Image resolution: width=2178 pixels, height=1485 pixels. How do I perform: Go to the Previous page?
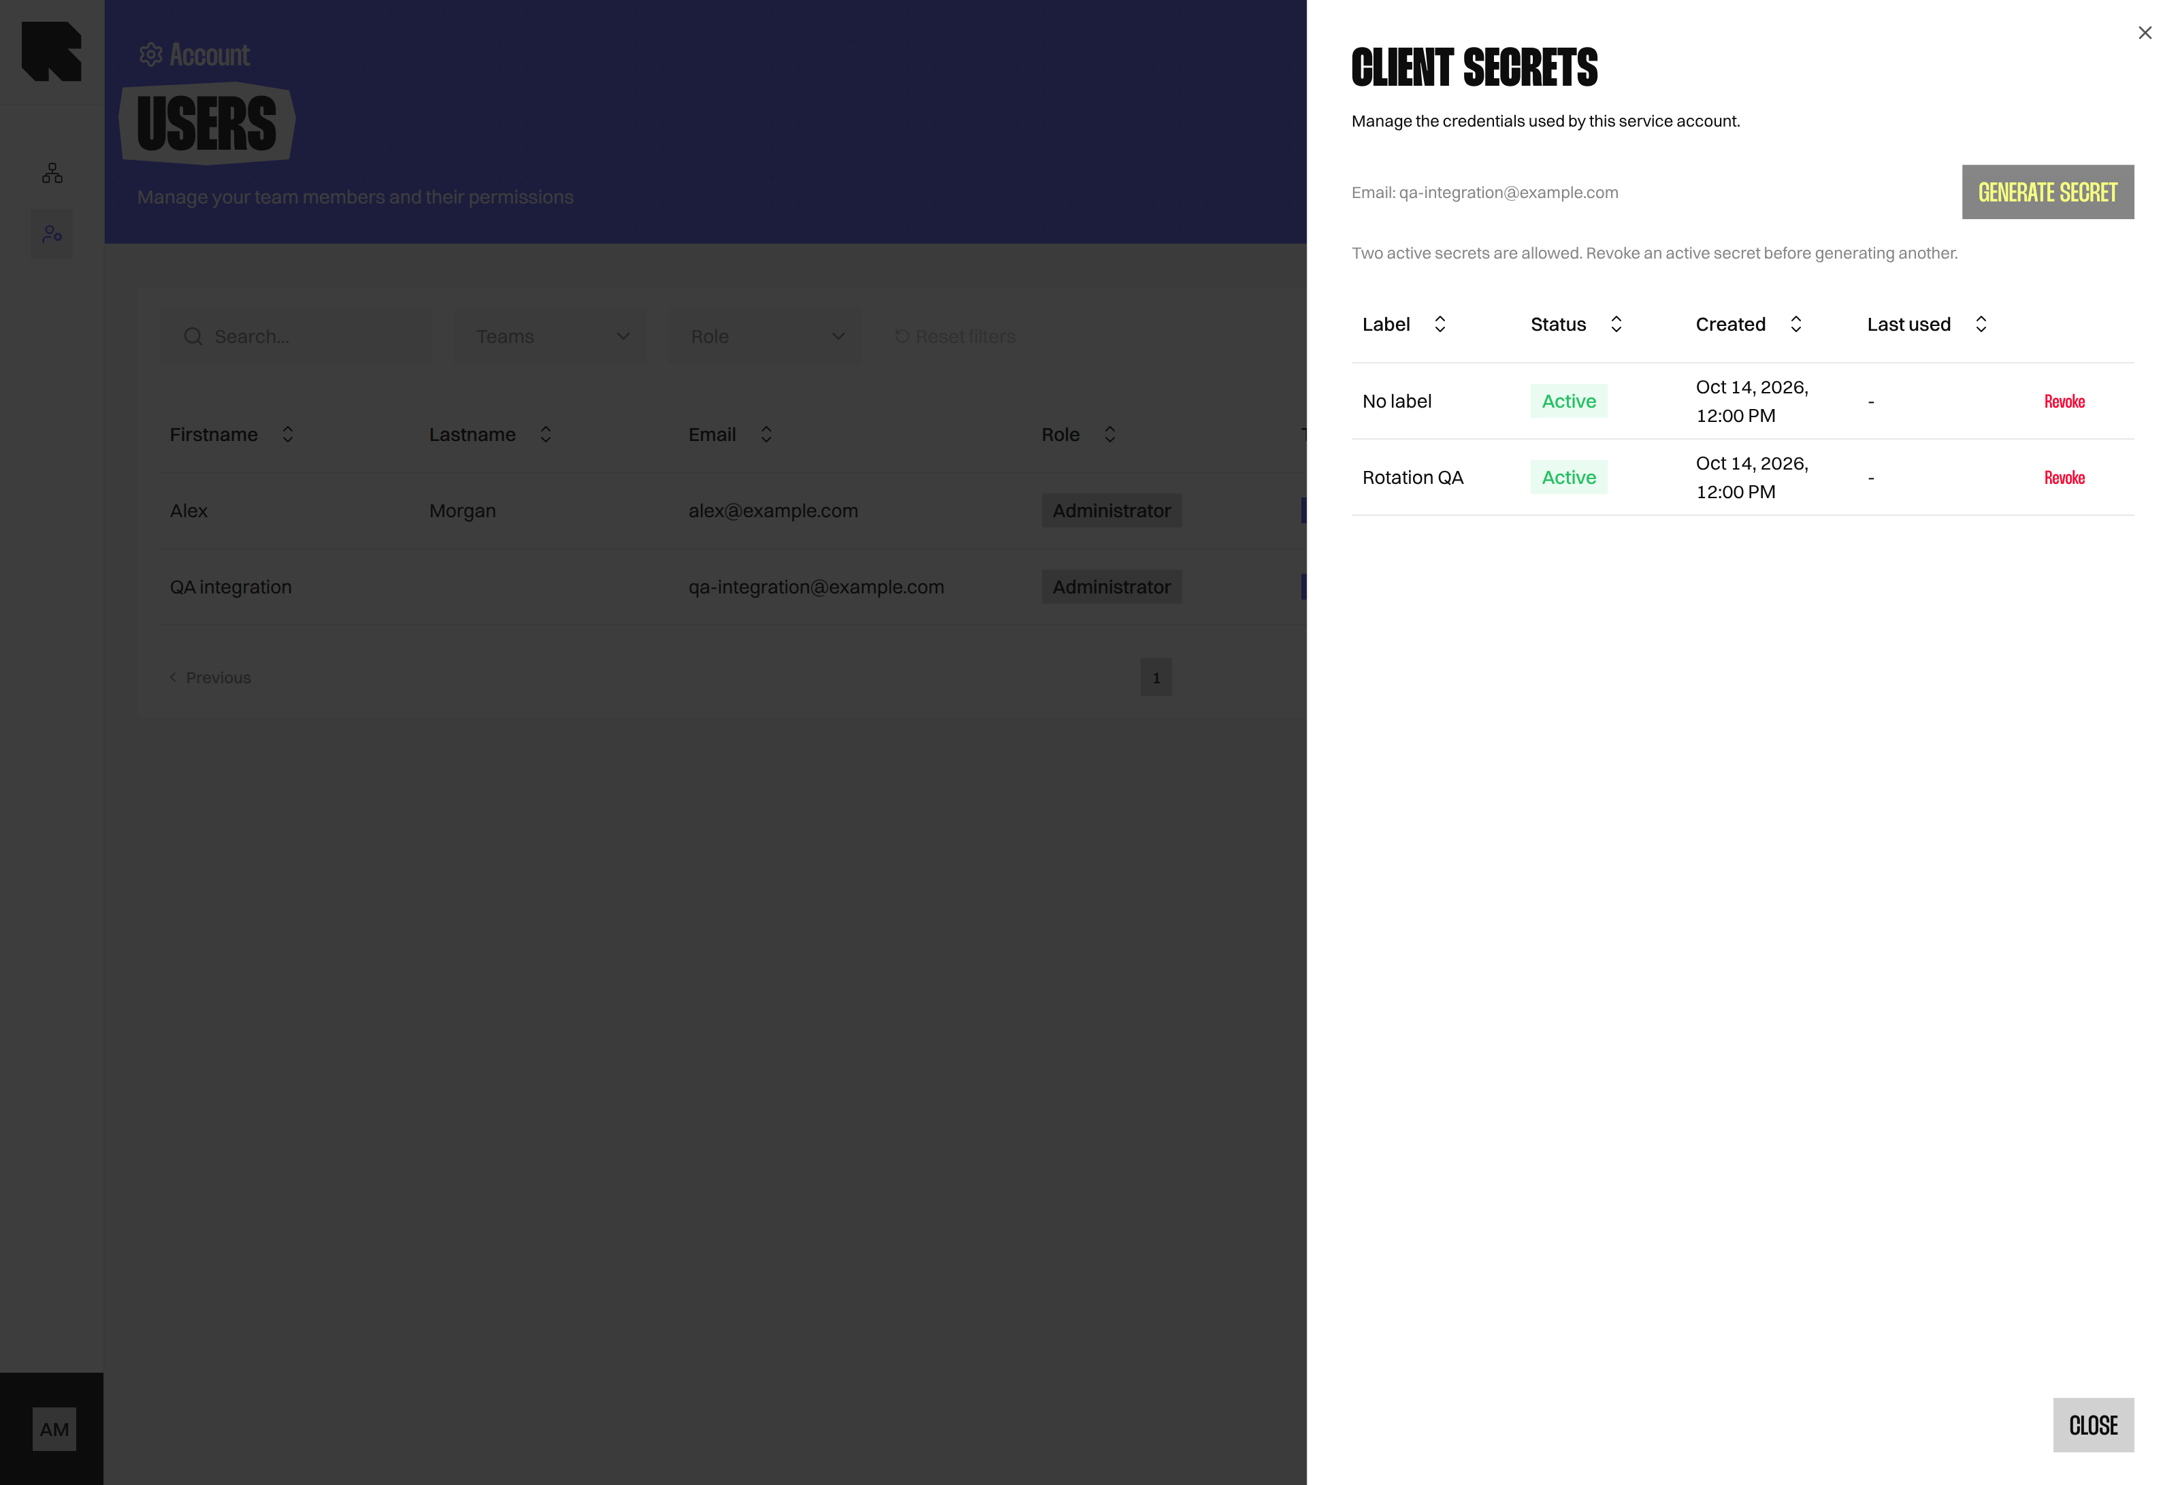[x=210, y=677]
